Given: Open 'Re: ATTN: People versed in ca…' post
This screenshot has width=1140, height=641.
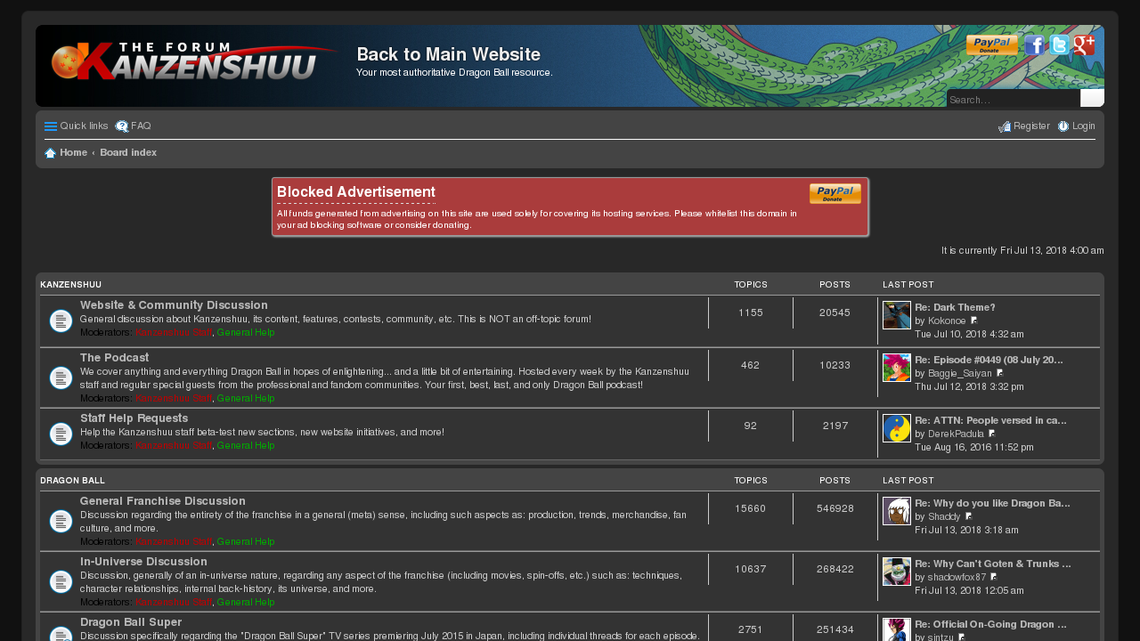Looking at the screenshot, I should pyautogui.click(x=990, y=421).
